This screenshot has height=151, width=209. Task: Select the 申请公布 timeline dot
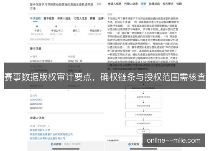coord(56,26)
